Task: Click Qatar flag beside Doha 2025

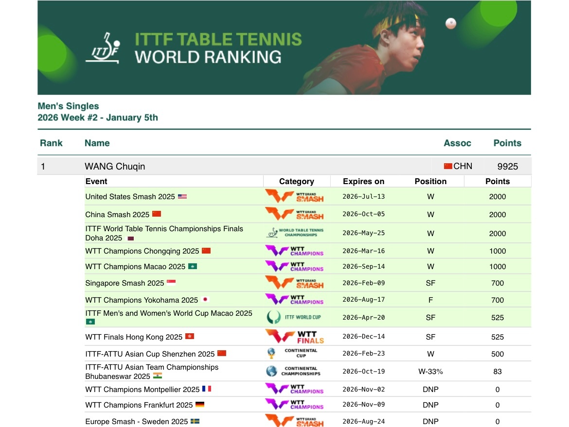Action: click(x=130, y=238)
